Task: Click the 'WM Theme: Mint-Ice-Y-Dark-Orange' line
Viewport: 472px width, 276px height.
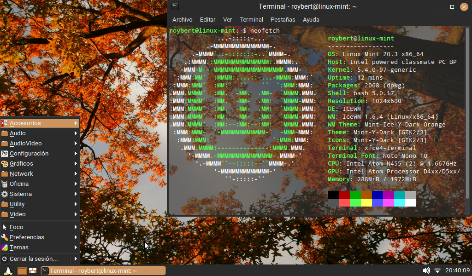Action: click(x=387, y=124)
